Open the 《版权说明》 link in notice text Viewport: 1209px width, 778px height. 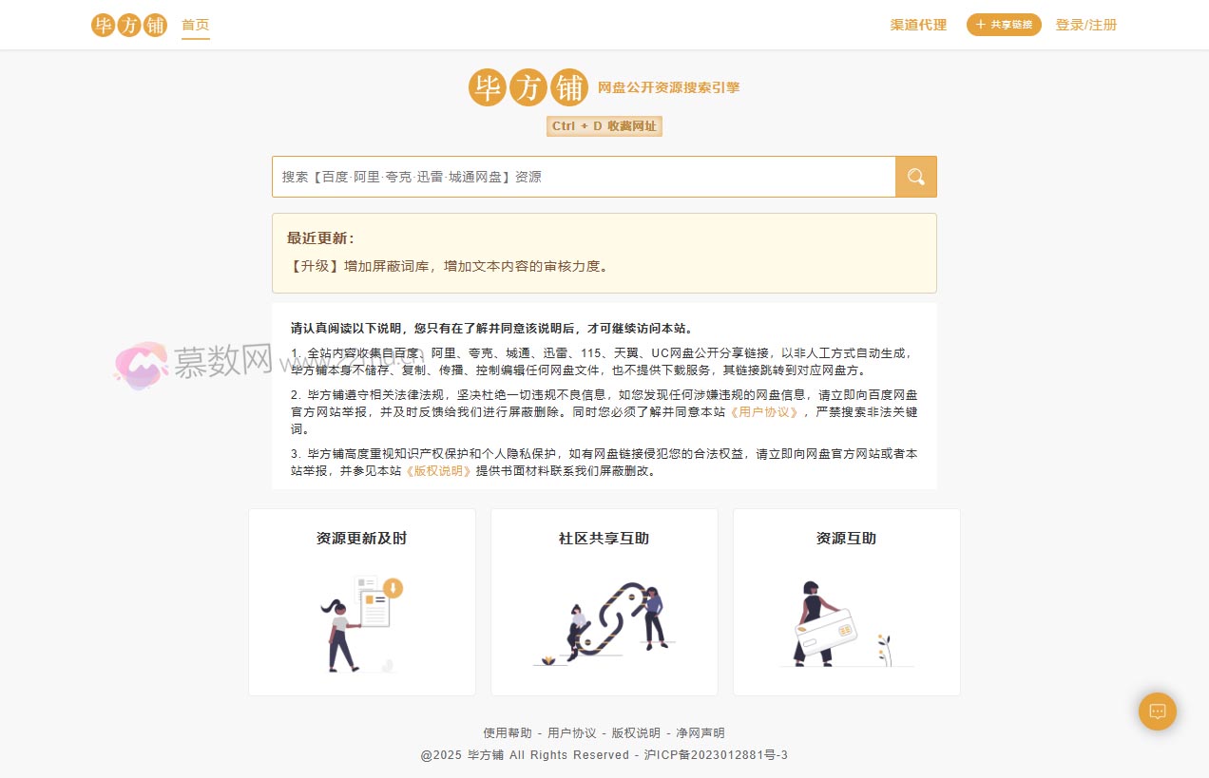coord(437,469)
